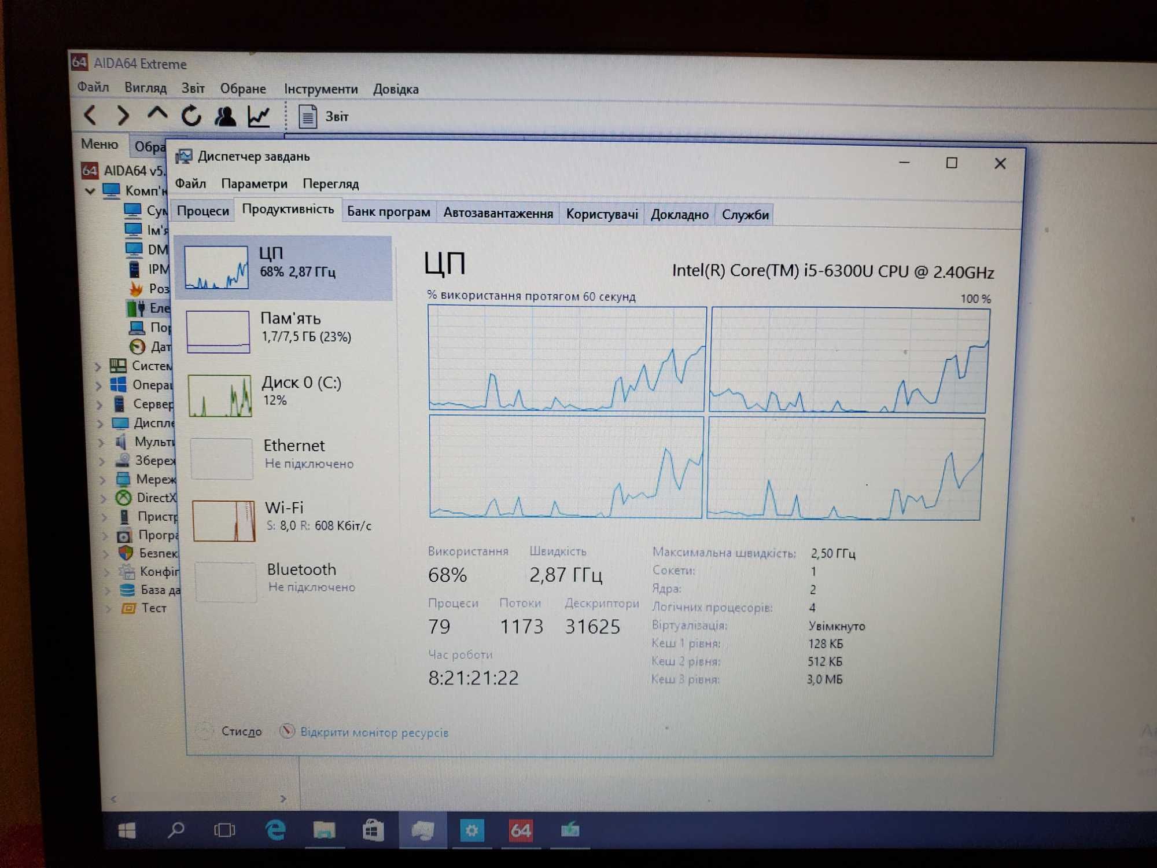Click AIDA64 Forward arrow toolbar icon
The image size is (1157, 868).
[x=122, y=115]
